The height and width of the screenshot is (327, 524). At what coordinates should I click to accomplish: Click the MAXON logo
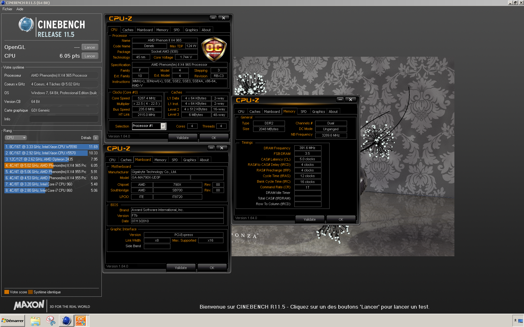[x=29, y=305]
